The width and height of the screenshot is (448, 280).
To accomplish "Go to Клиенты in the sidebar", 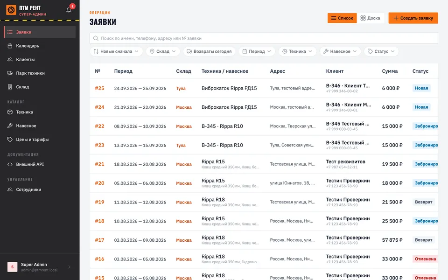I will coord(40,59).
